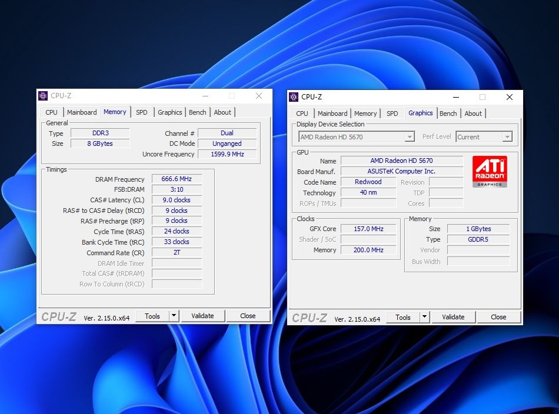This screenshot has height=414, width=559.
Task: Open the SPD tab in the right window
Action: pos(392,113)
